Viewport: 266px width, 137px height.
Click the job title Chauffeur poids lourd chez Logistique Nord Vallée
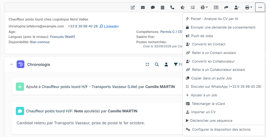(x=48, y=19)
